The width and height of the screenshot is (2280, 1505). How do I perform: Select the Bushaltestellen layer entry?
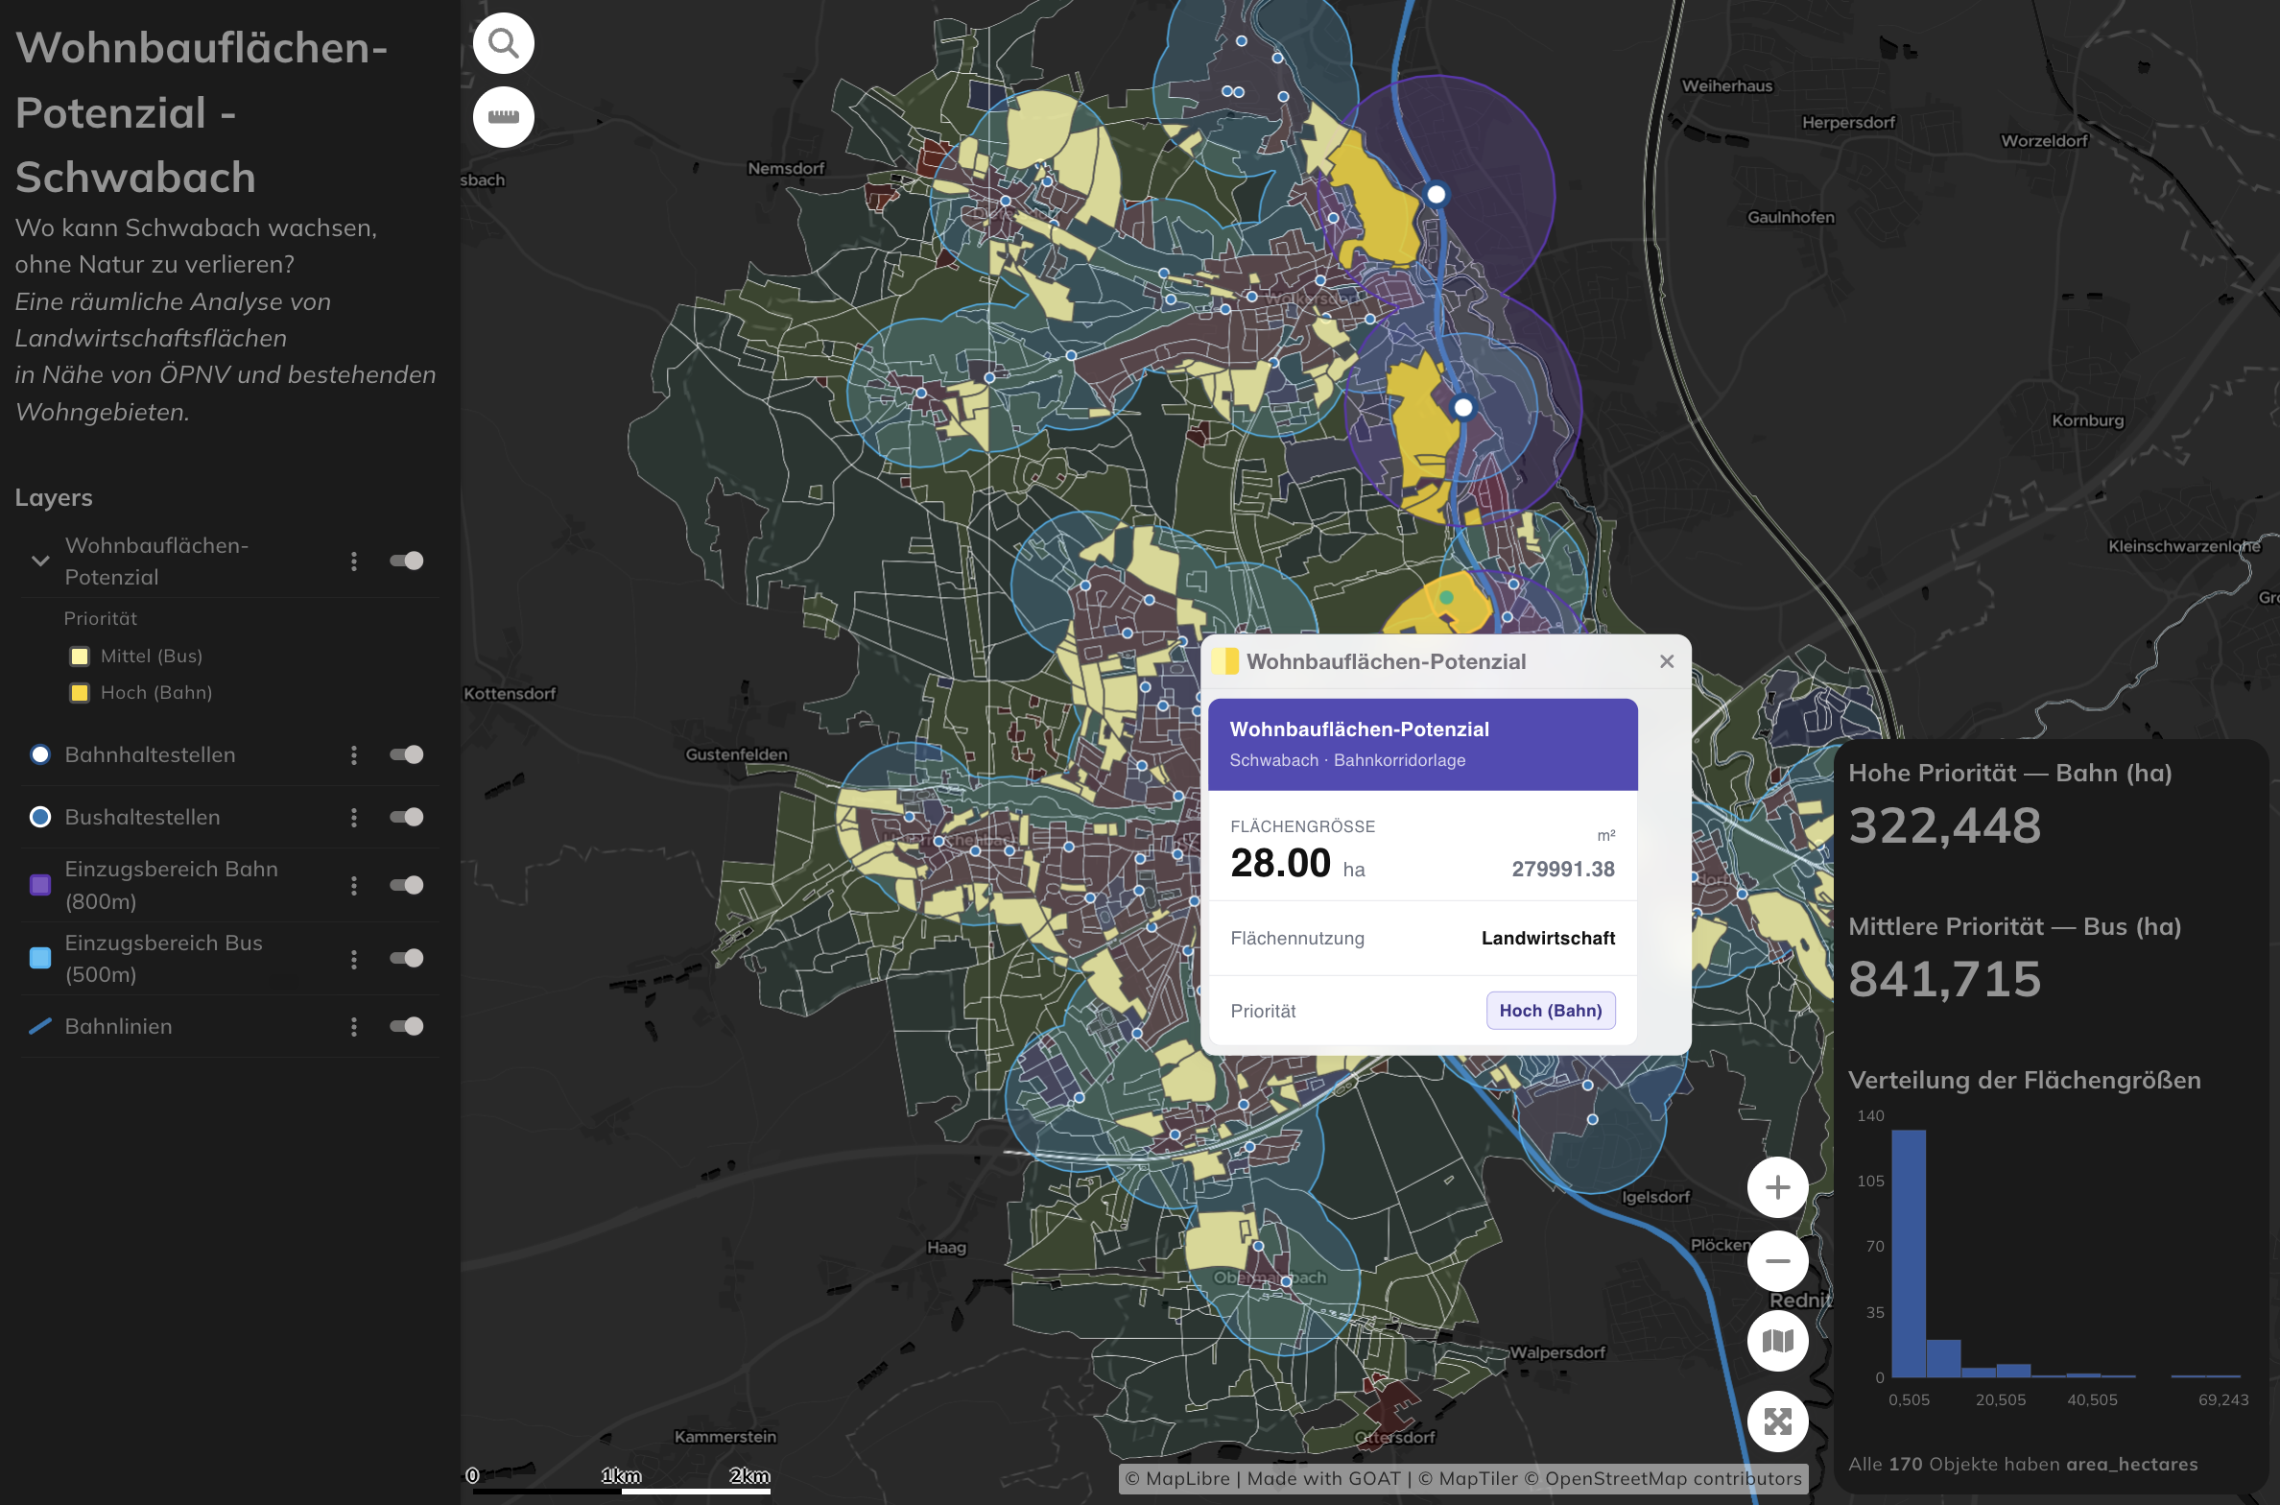142,817
